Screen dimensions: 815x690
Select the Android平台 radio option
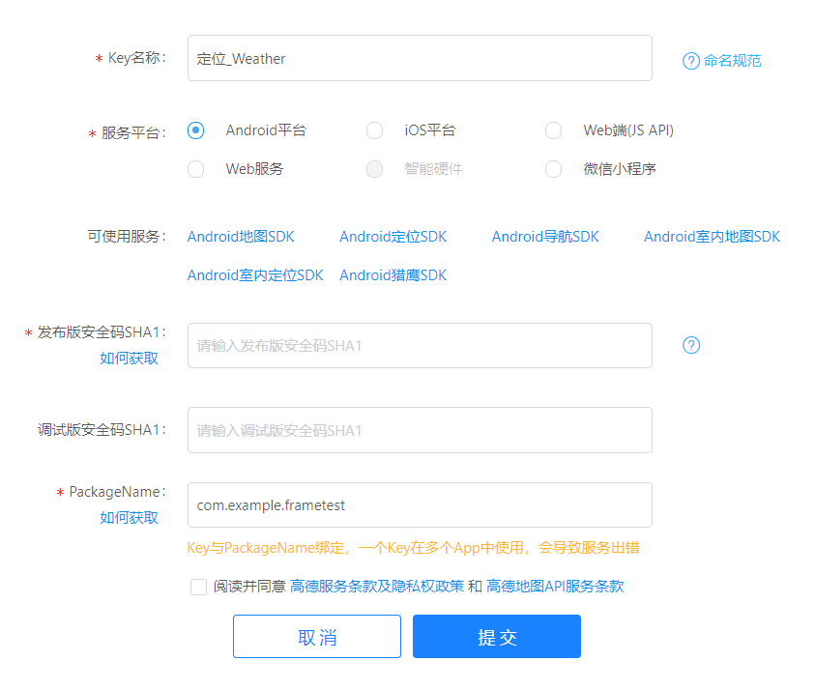click(196, 129)
